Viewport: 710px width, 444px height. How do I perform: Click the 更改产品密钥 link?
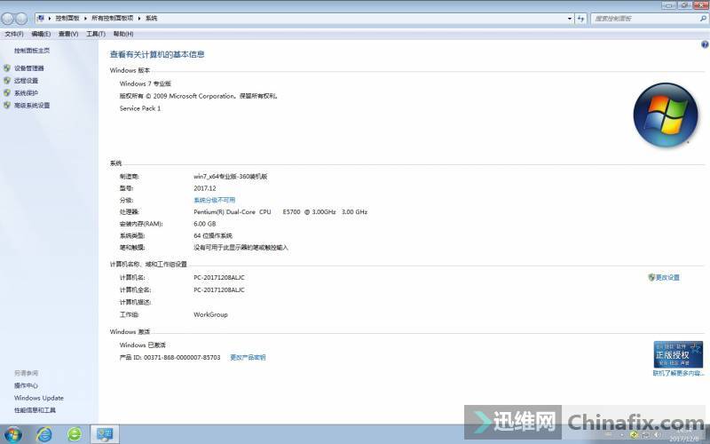(x=248, y=358)
